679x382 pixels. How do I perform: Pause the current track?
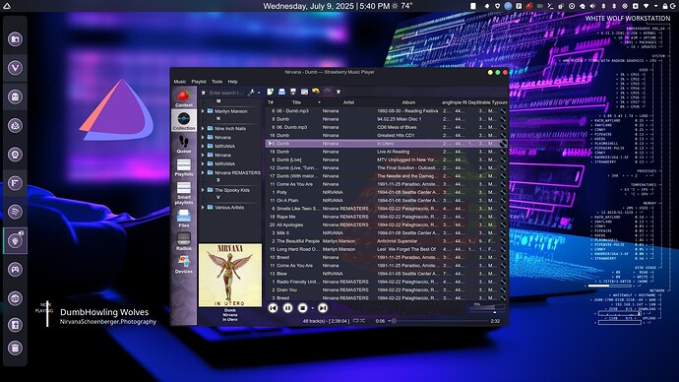(x=287, y=308)
